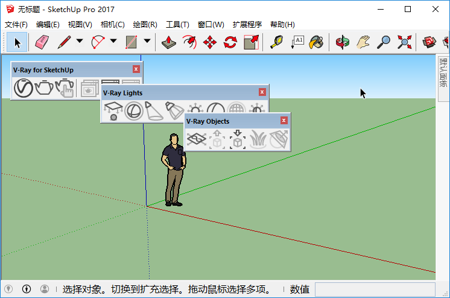
Task: Add V-Ray Spot Light
Action: [154, 111]
